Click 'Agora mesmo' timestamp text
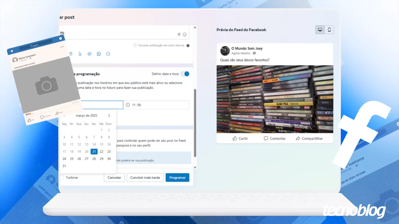Screen dimensions: 399x224 (x=241, y=53)
